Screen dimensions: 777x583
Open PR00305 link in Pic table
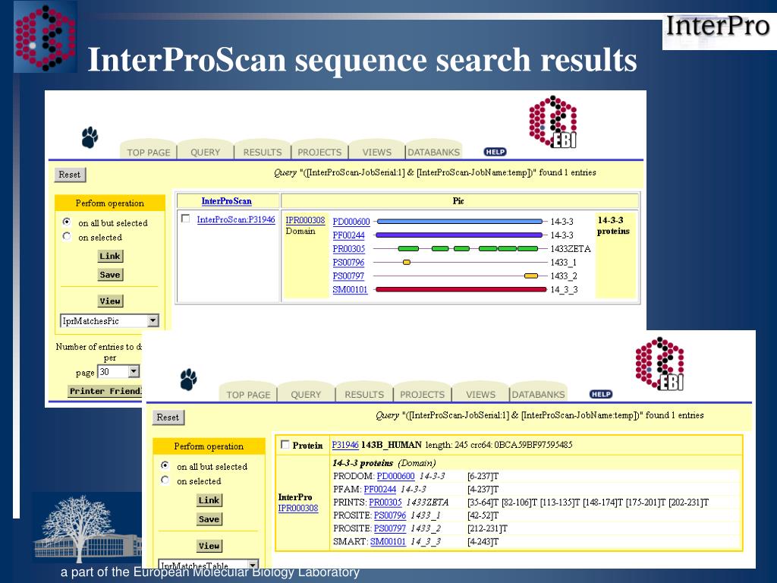click(x=349, y=249)
